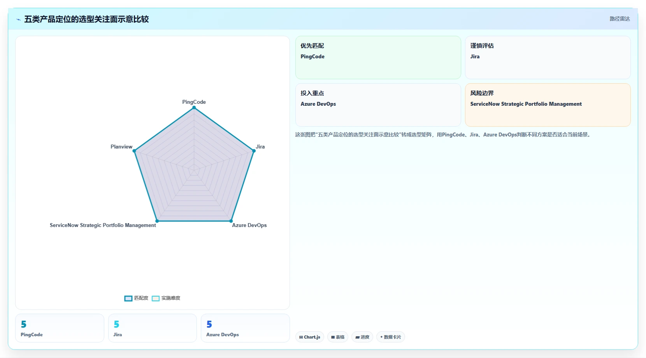Click the ServiceNow radar vertex point
The image size is (646, 358).
[x=157, y=221]
